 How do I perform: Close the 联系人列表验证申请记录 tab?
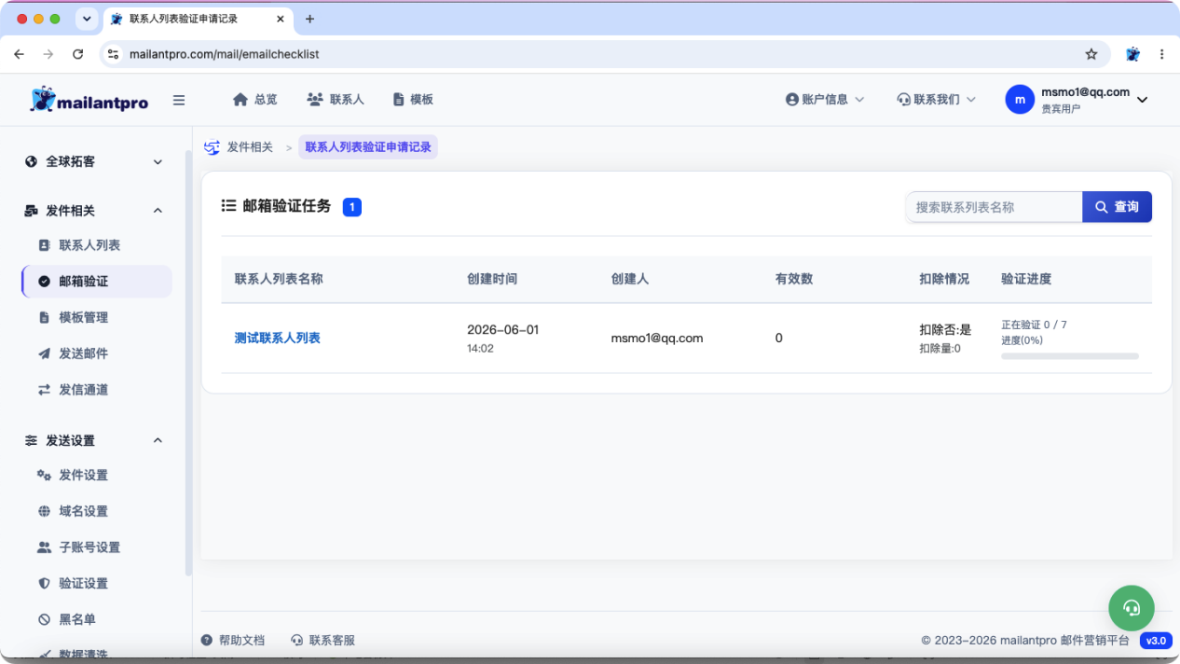click(x=281, y=19)
